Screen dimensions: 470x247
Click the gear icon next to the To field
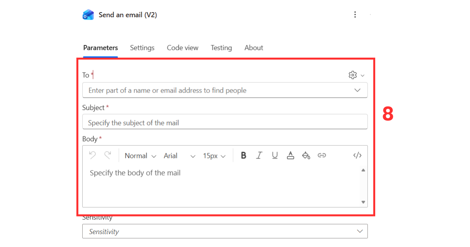[x=352, y=74]
